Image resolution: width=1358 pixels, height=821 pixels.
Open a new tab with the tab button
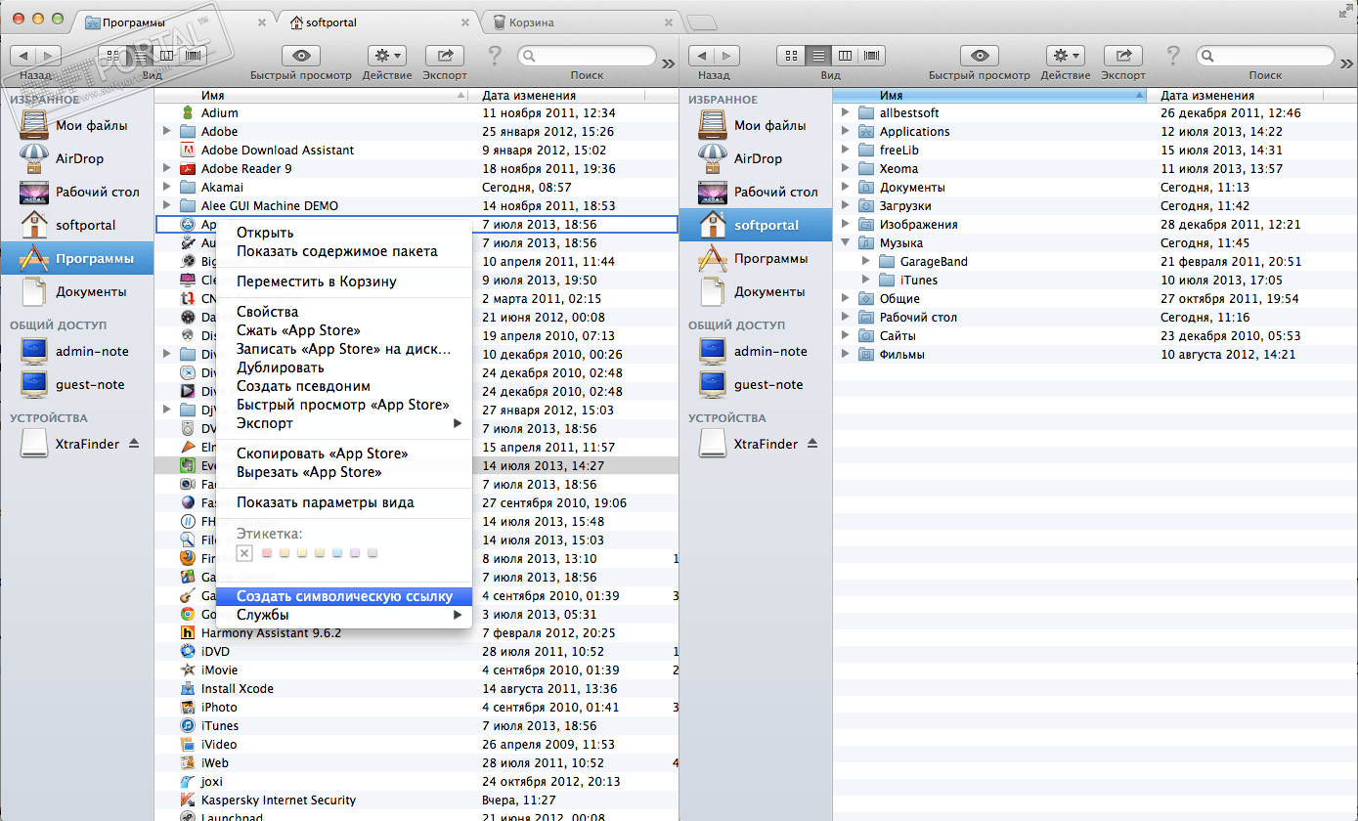tap(702, 22)
